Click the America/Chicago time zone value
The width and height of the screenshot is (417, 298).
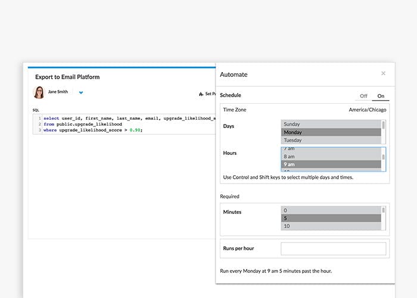(x=367, y=110)
